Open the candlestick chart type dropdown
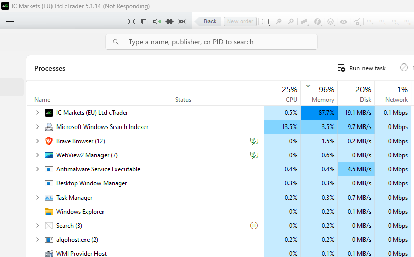414x257 pixels. point(304,22)
